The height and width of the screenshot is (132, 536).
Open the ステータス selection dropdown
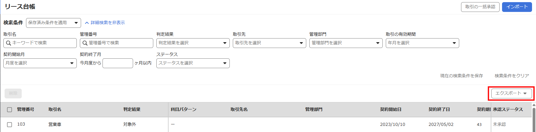[x=193, y=63]
